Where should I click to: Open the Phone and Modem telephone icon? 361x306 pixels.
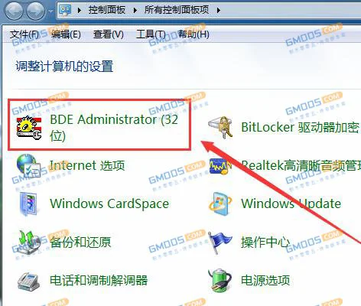pos(28,282)
